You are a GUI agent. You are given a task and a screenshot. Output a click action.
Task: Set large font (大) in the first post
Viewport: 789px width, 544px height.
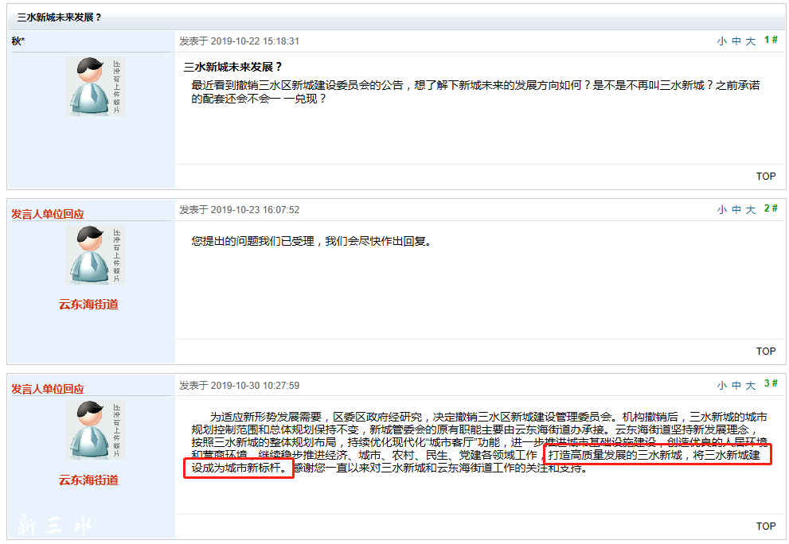(750, 41)
